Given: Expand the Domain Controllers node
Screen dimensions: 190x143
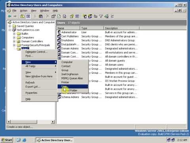Looking at the screenshot, I should pyautogui.click(x=14, y=41).
